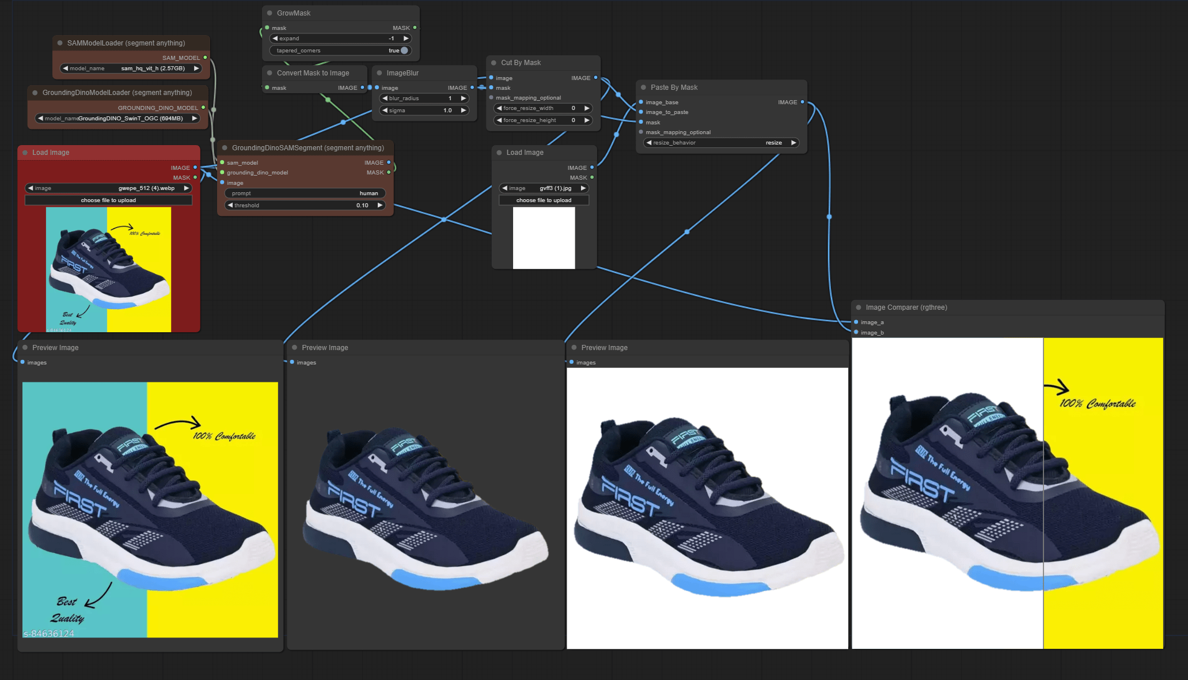This screenshot has width=1188, height=680.
Task: Toggle tapered_corners switch in GrowMask
Action: click(x=404, y=51)
